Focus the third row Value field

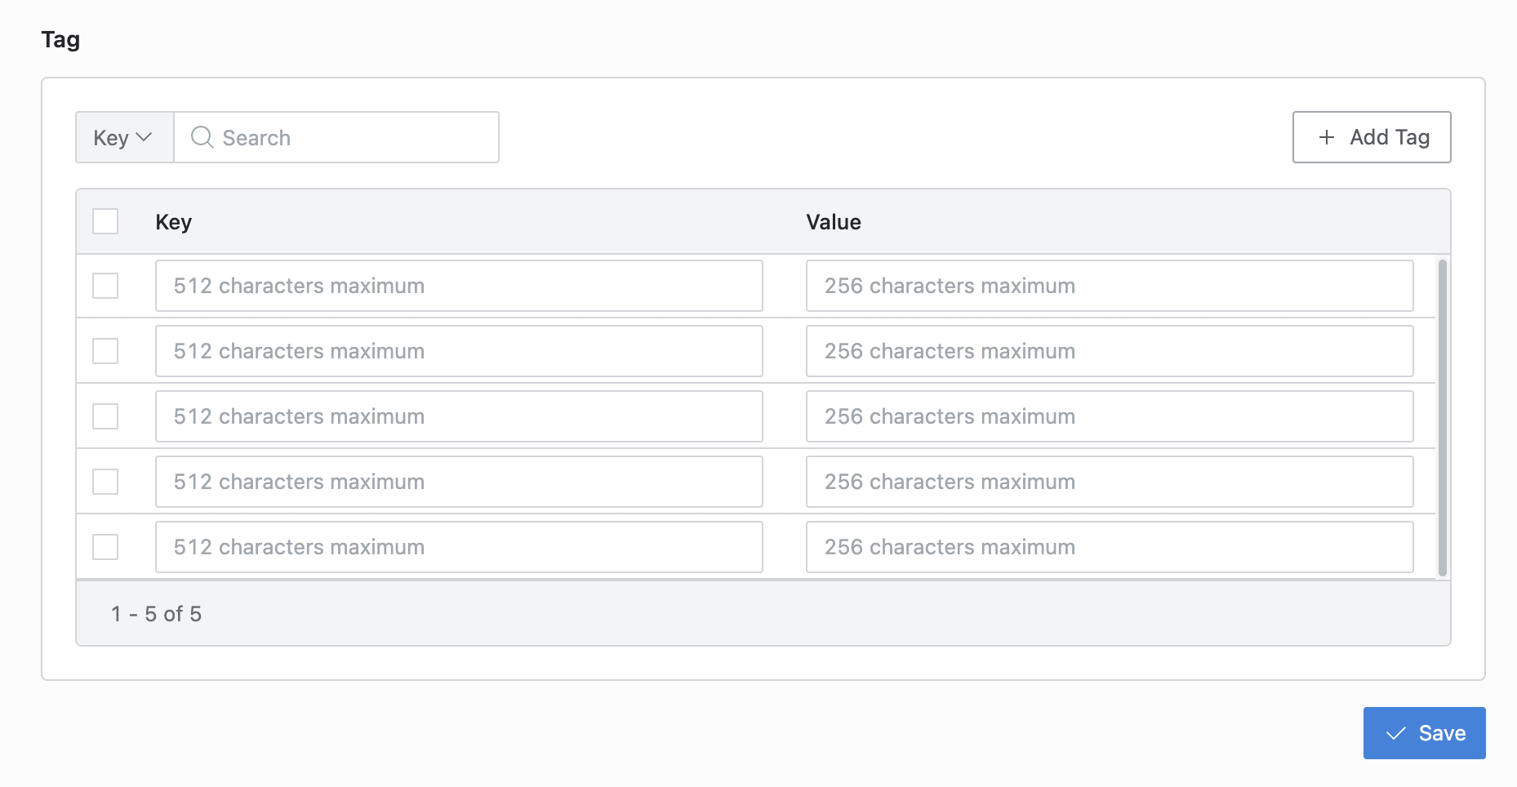pyautogui.click(x=1110, y=416)
